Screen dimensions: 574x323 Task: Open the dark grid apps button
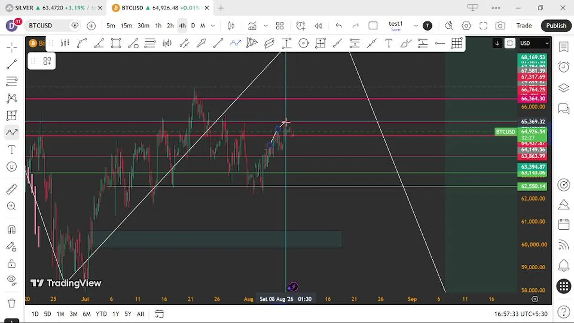[564, 286]
